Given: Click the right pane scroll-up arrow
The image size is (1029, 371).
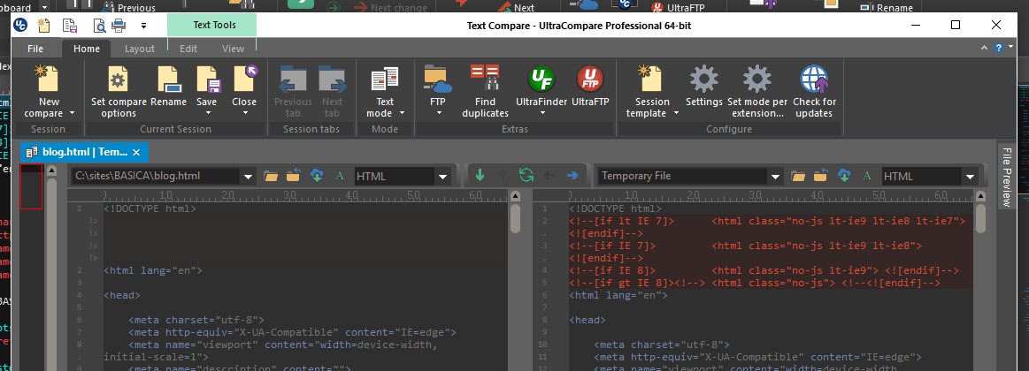Looking at the screenshot, I should coord(980,196).
